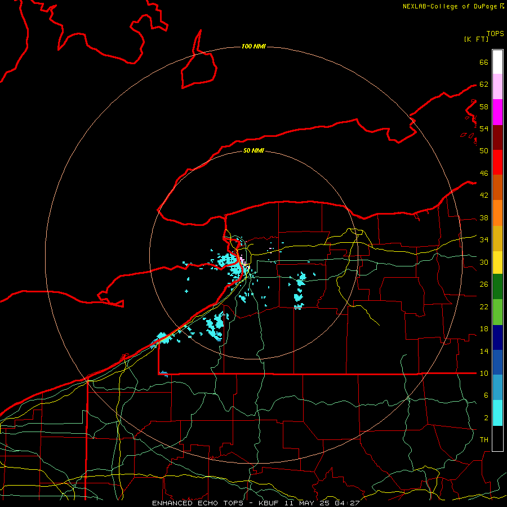Click the black TH threshold swatch
This screenshot has width=507, height=507.
tap(497, 438)
